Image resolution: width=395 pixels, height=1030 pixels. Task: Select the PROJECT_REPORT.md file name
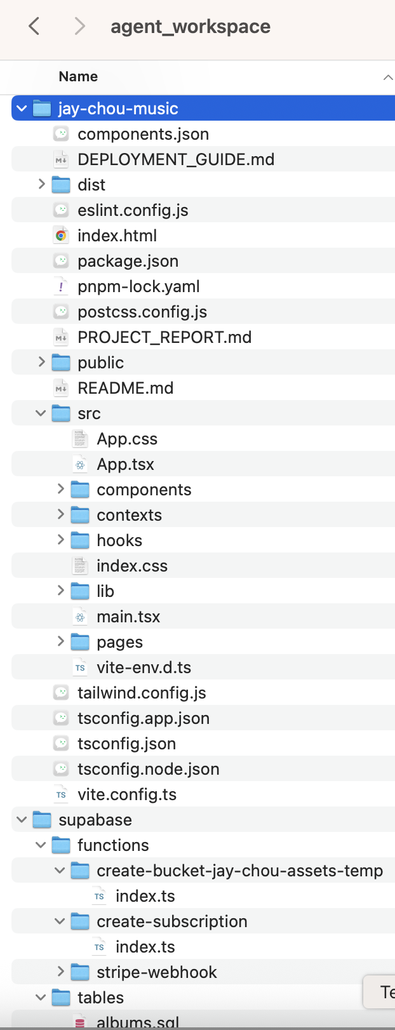click(164, 337)
